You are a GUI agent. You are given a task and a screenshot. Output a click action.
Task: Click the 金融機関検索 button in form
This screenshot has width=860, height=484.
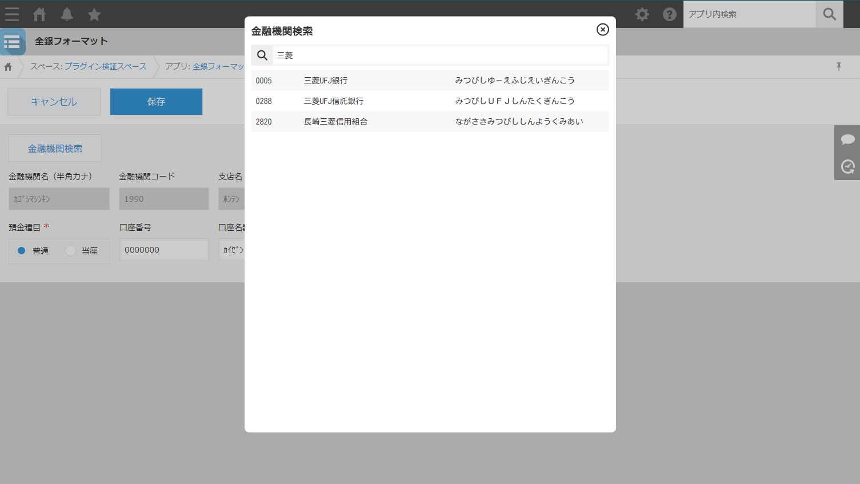55,149
